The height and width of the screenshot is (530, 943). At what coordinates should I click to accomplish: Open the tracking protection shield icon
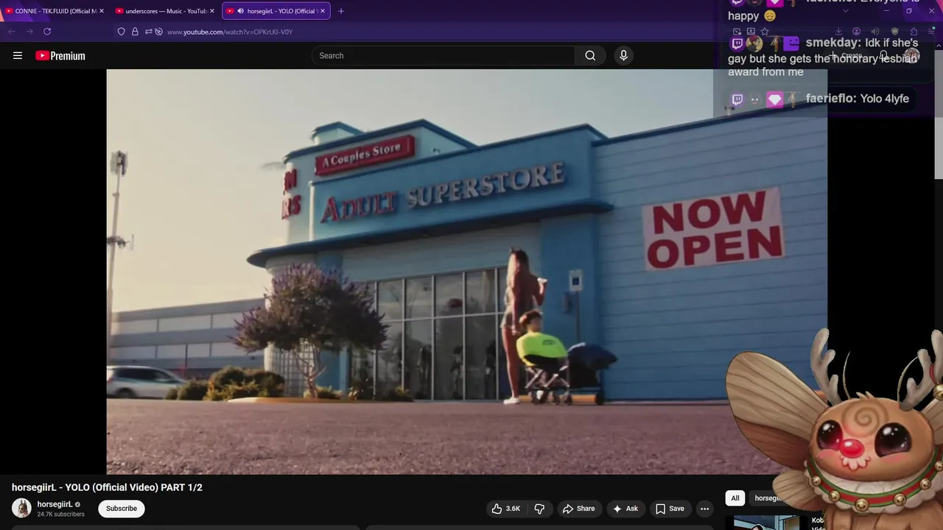pyautogui.click(x=122, y=32)
